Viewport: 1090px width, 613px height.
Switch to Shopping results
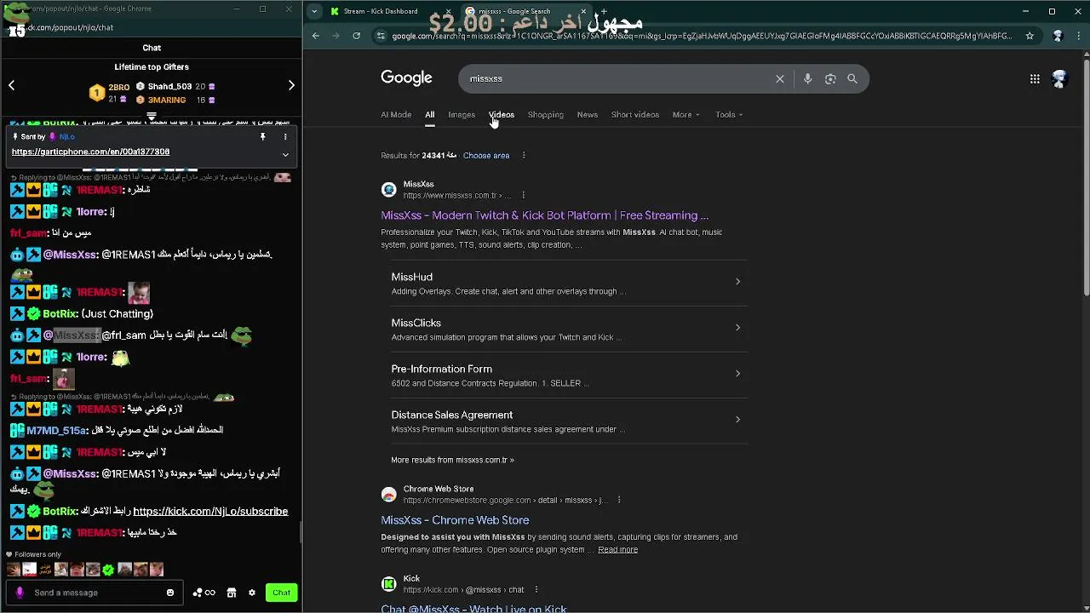point(545,114)
